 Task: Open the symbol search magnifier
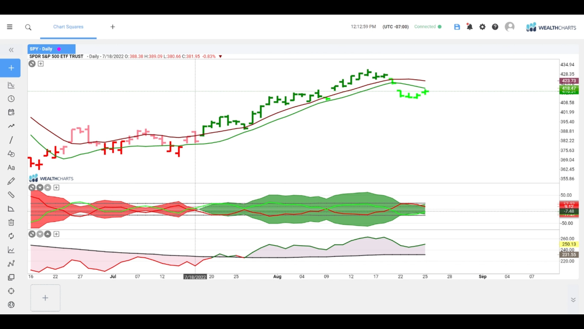point(28,27)
